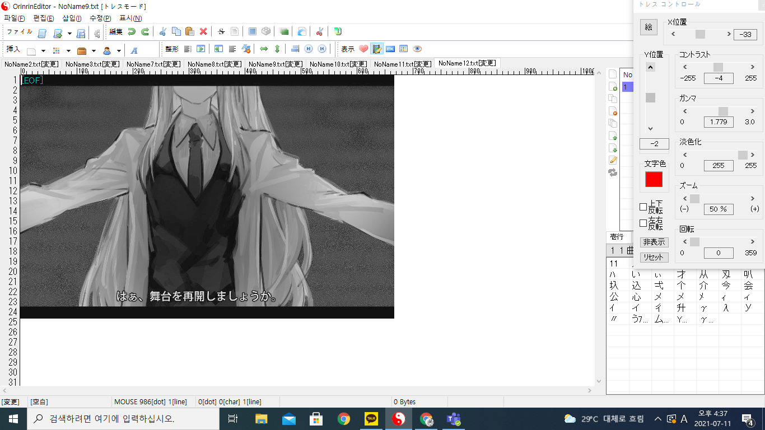Toggle the highlighted trace mode icon
Viewport: 765px width, 430px height.
[377, 49]
